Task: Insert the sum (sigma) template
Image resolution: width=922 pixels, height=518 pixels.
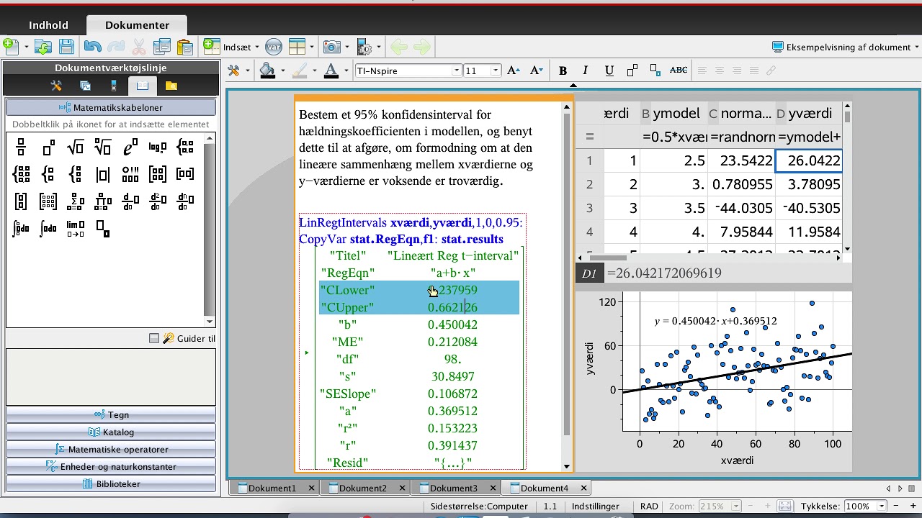Action: tap(75, 201)
